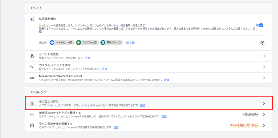
Task: Open enhanced measurement settings gear
Action: (263, 43)
